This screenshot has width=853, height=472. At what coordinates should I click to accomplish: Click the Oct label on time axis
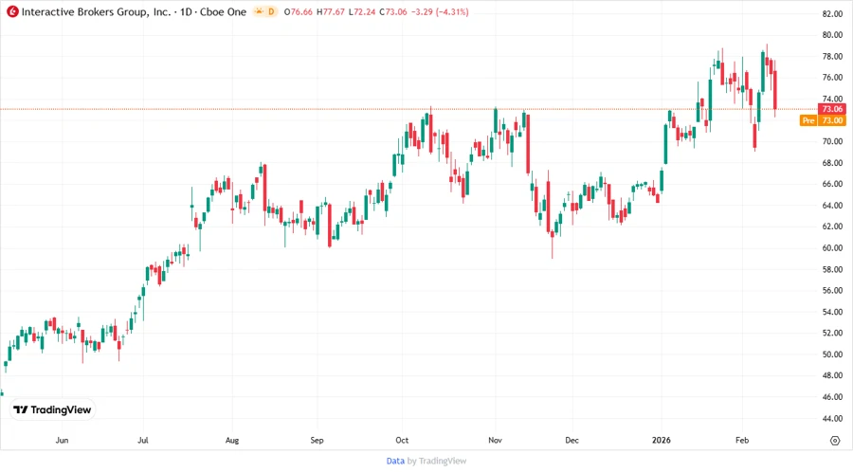pyautogui.click(x=402, y=441)
